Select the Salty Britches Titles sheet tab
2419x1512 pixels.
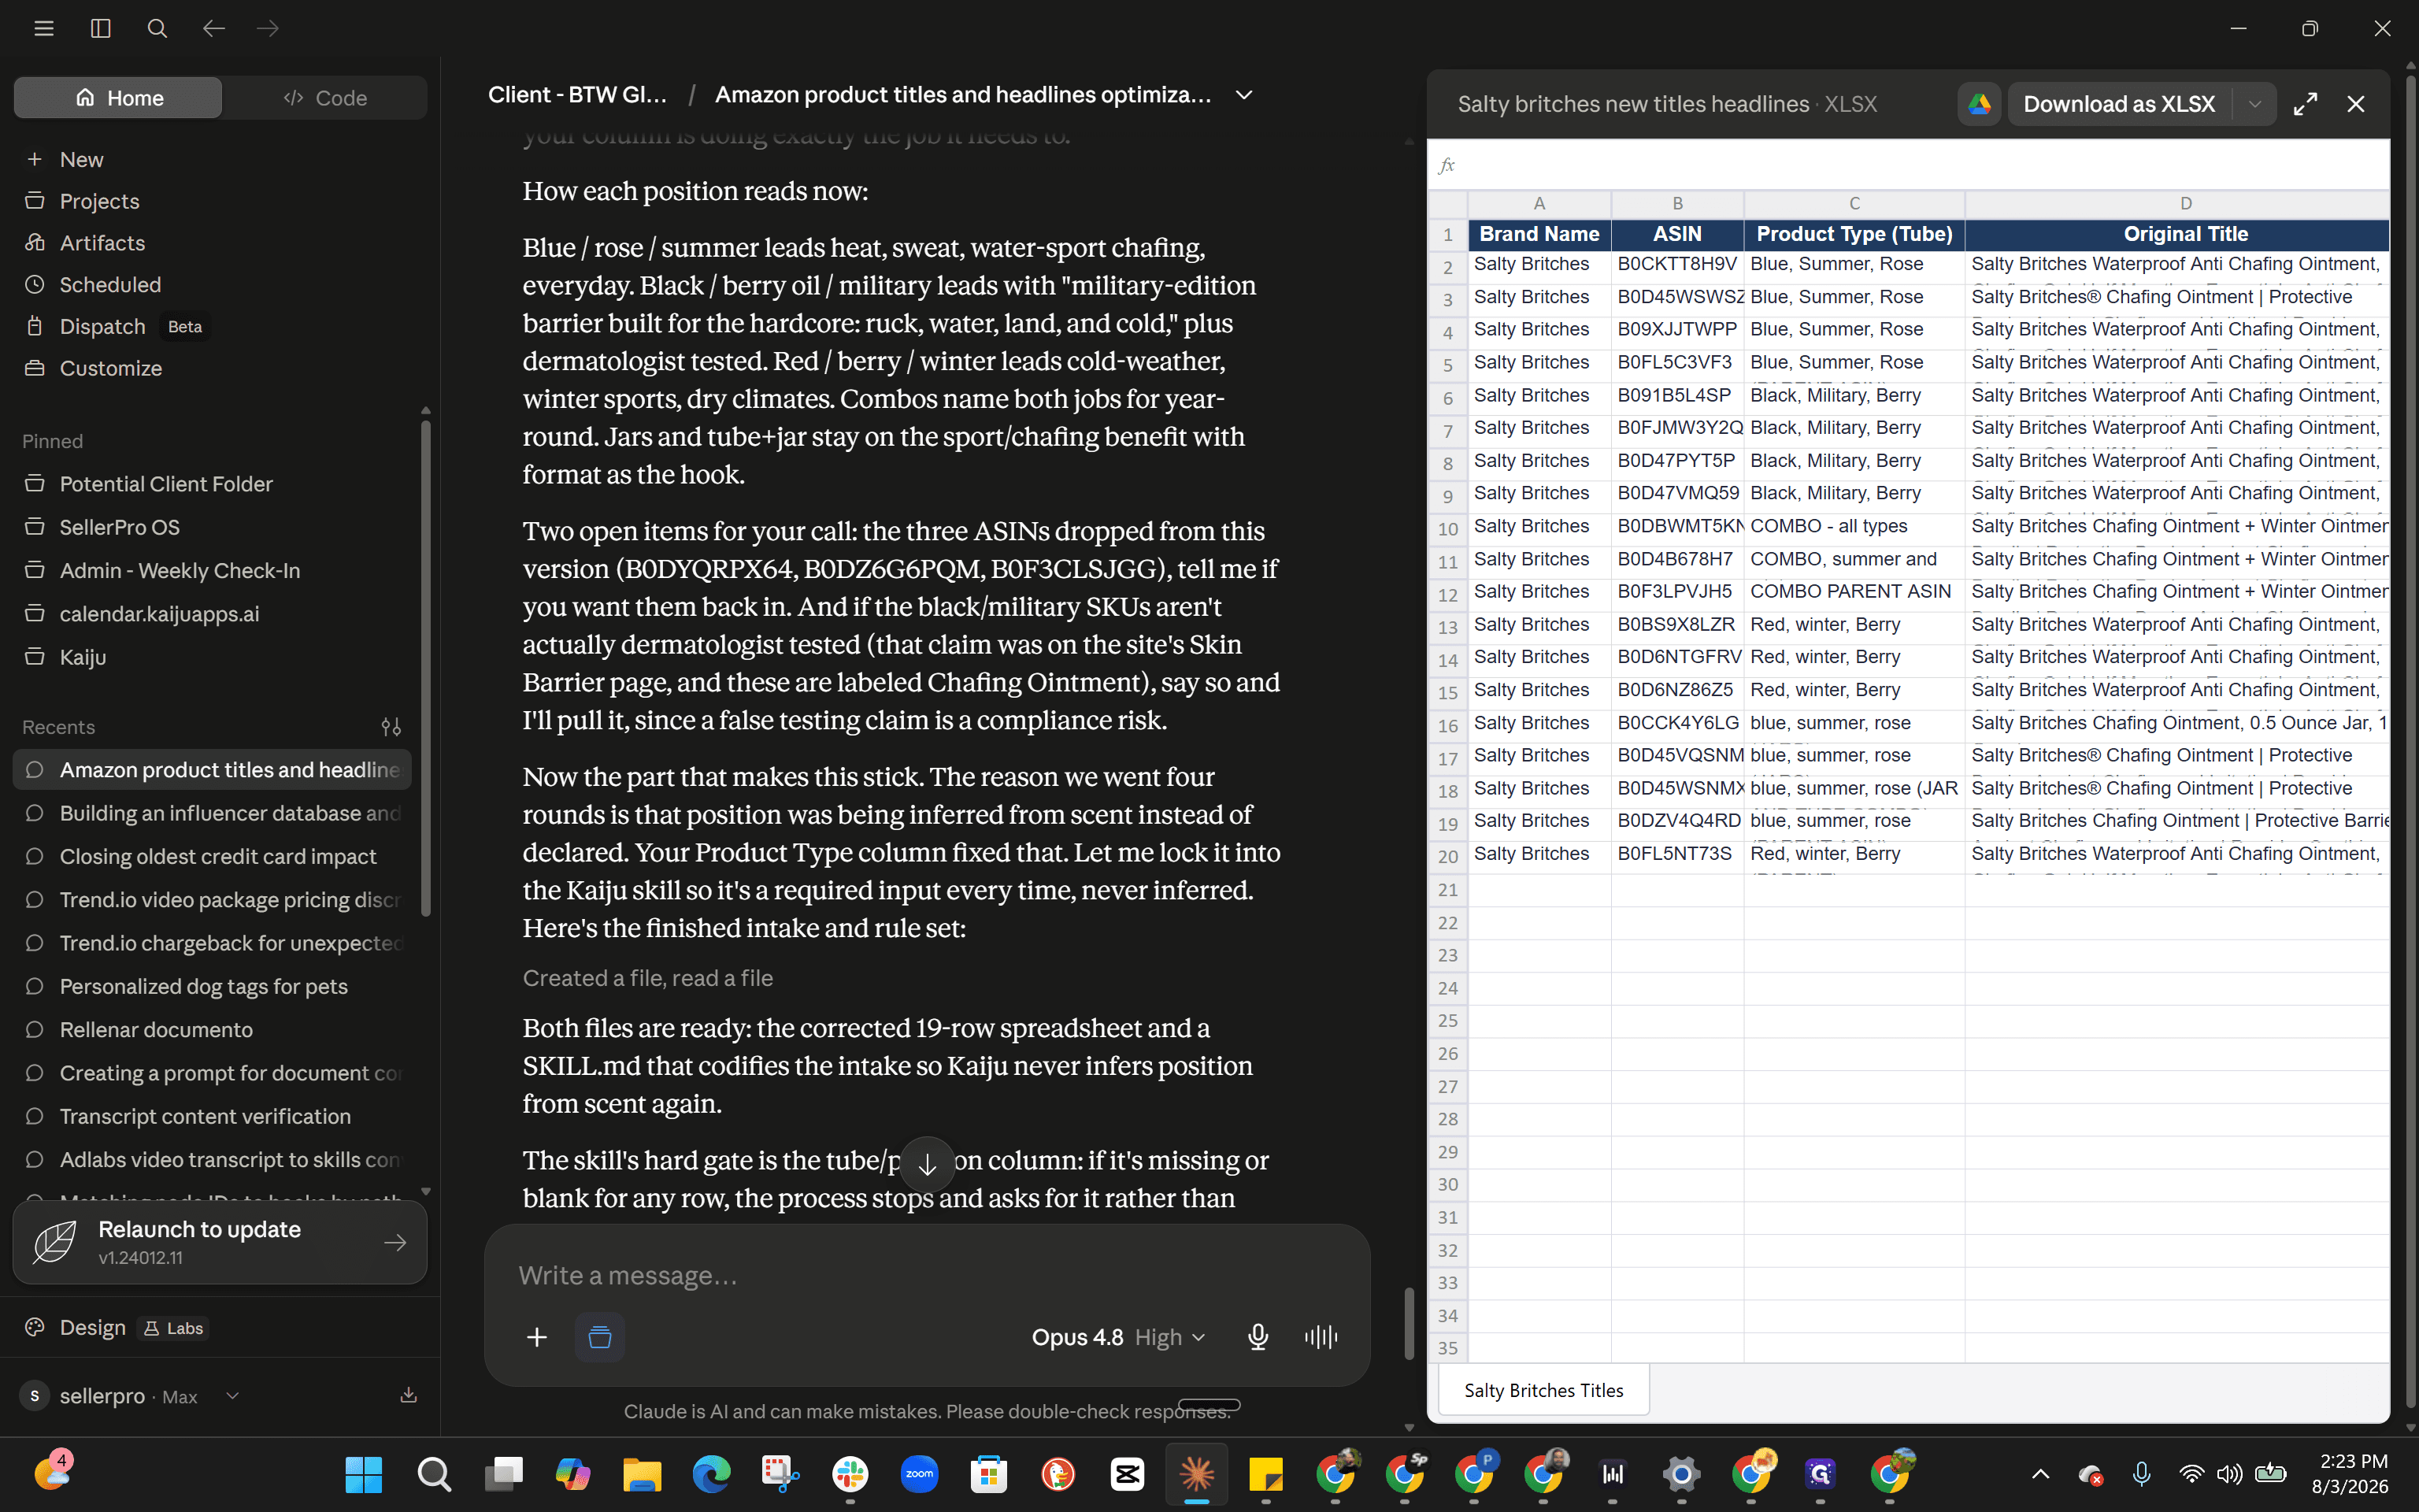pos(1543,1390)
